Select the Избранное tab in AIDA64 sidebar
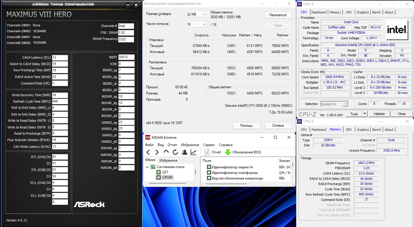The image size is (414, 227). pos(168,160)
